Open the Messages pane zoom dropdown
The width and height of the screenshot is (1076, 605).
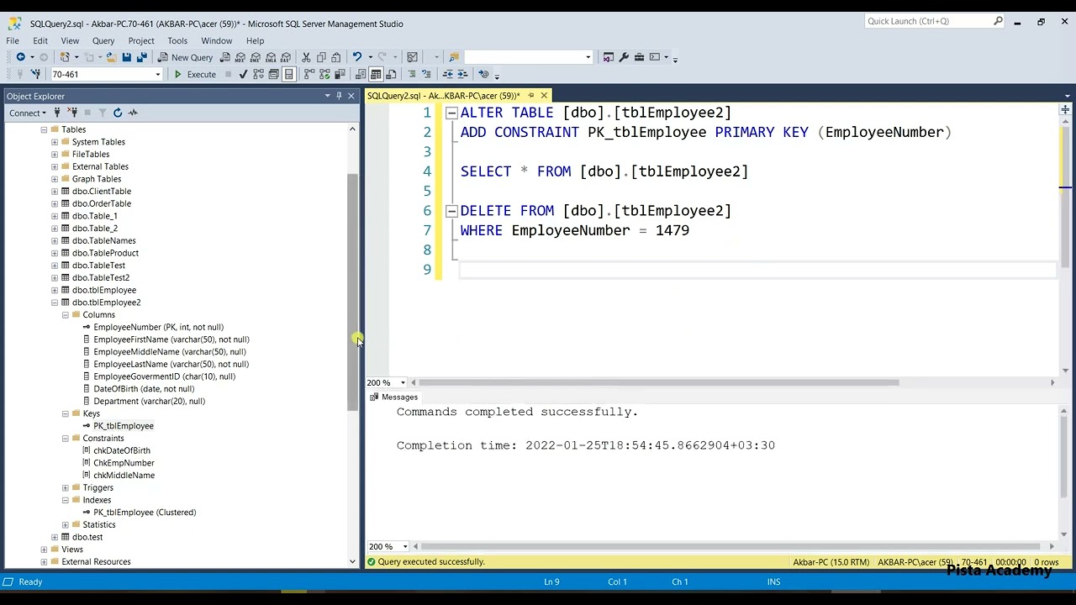click(x=404, y=546)
